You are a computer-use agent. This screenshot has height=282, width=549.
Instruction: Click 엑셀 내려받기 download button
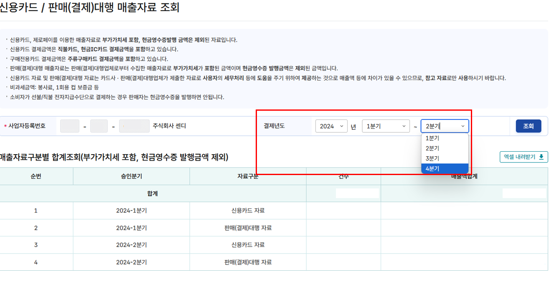[524, 157]
